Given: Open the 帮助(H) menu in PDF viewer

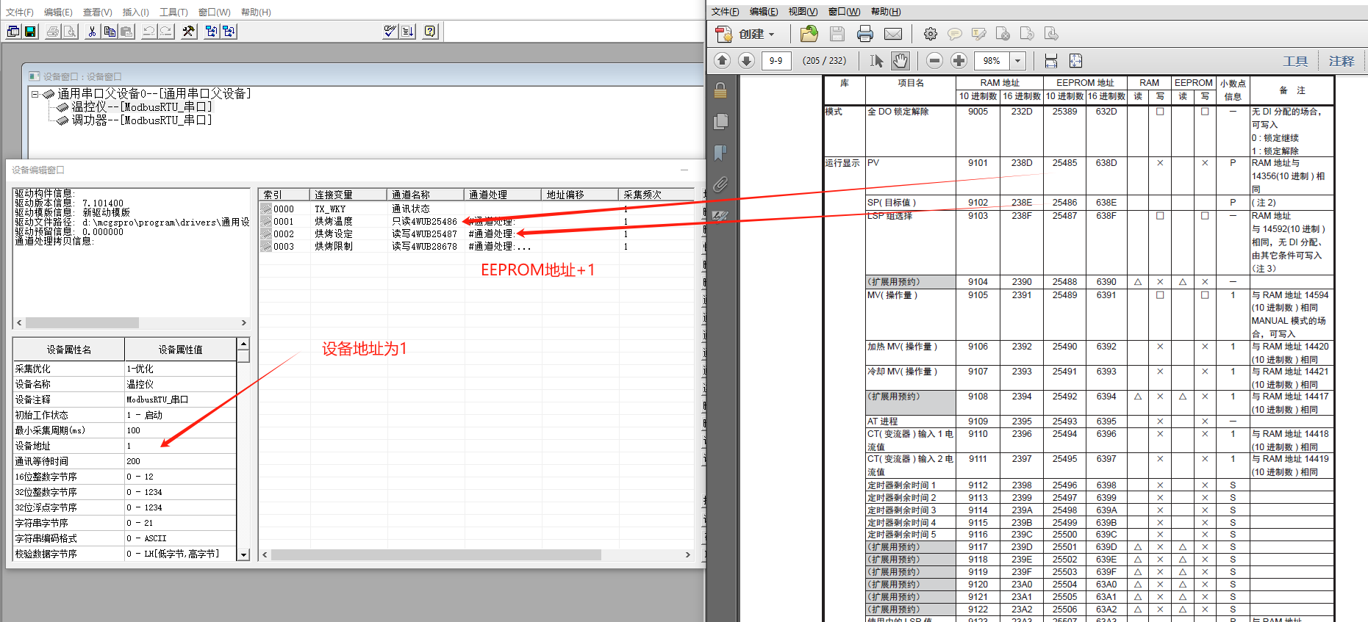Looking at the screenshot, I should point(885,11).
